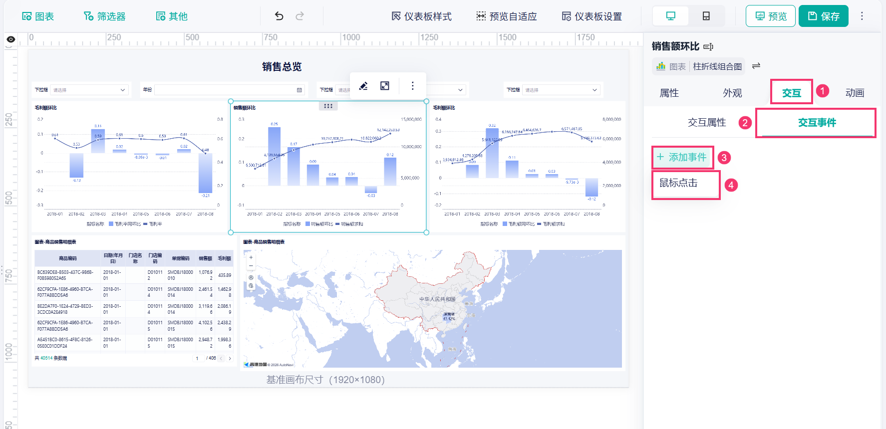Open the top-right vertical dots menu

tap(862, 16)
